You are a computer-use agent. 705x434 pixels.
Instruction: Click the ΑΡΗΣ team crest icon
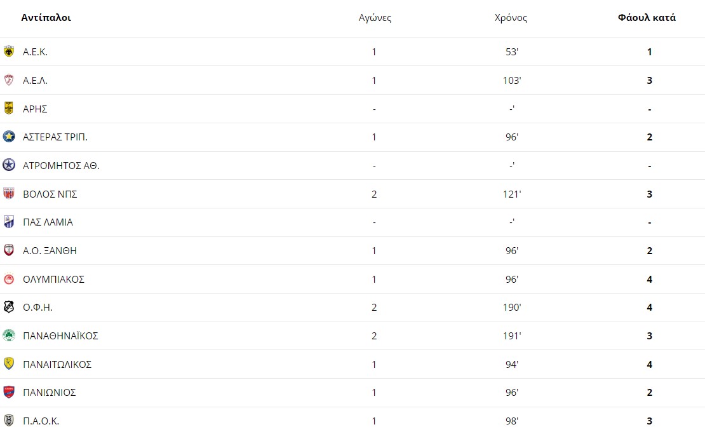(8, 109)
